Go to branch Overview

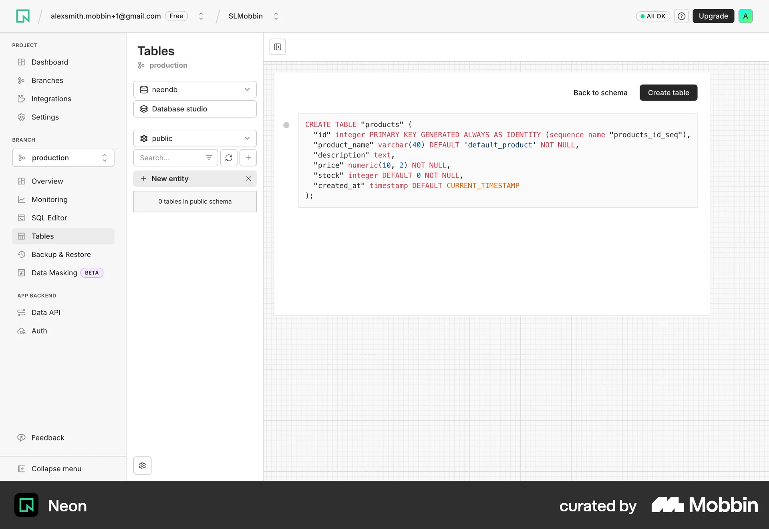tap(63, 181)
